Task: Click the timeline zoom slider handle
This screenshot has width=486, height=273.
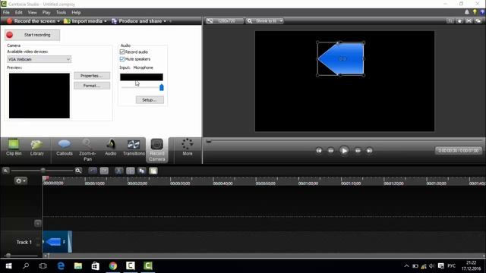Action: [x=43, y=171]
